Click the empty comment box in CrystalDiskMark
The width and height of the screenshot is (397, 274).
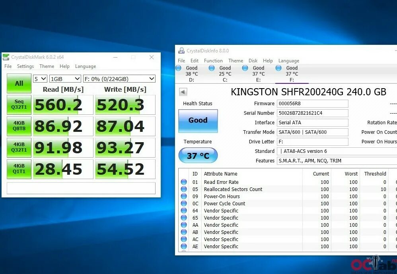(x=81, y=188)
